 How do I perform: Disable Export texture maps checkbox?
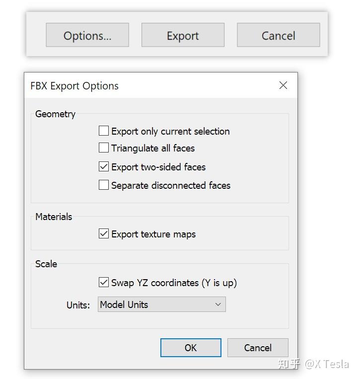pos(104,234)
